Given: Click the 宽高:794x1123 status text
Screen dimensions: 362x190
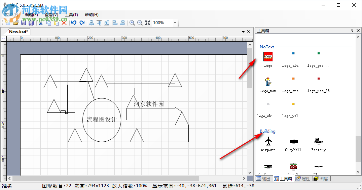Looking at the screenshot, I should pos(92,186).
